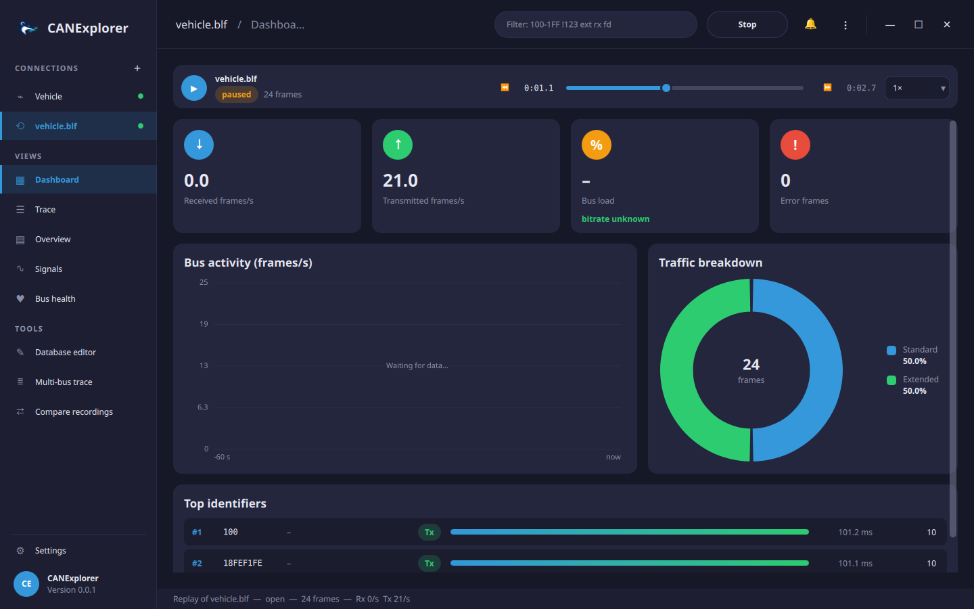The width and height of the screenshot is (974, 609).
Task: Click the paused status badge
Action: (x=237, y=95)
